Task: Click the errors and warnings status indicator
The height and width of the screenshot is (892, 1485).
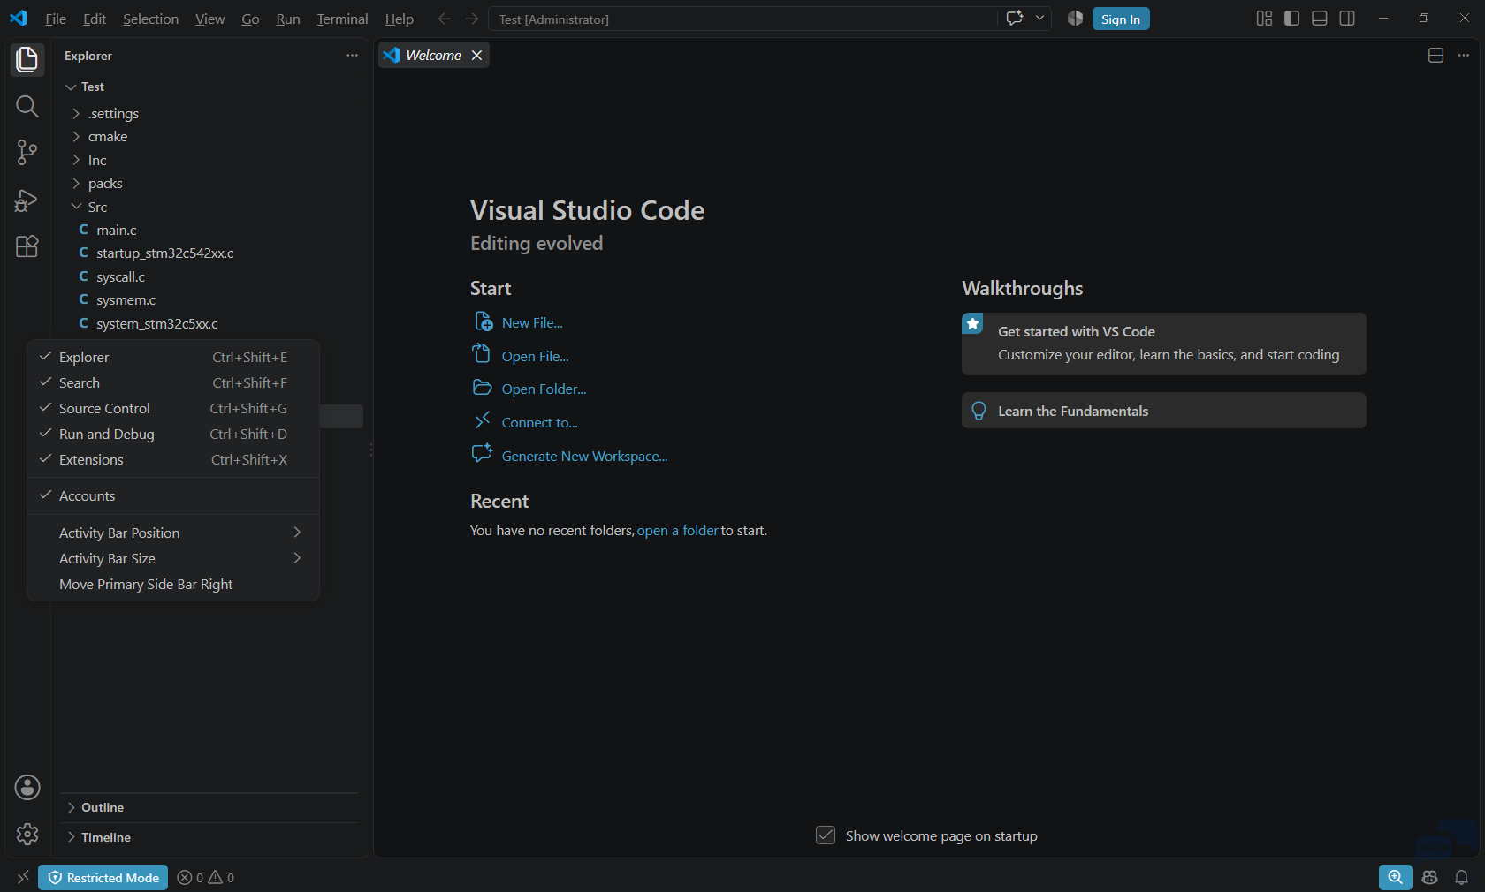Action: coord(206,877)
